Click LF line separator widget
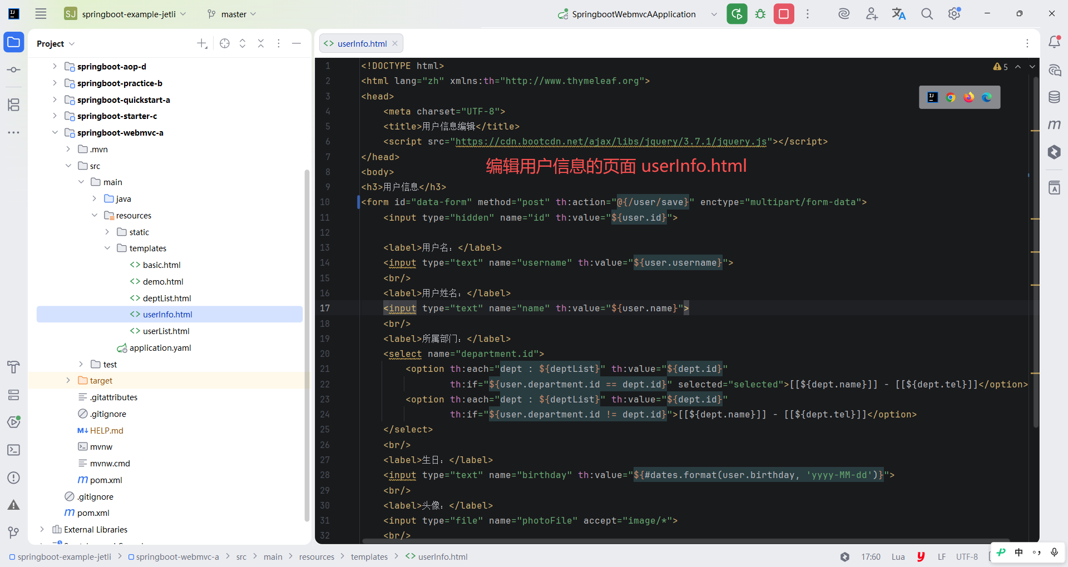 pos(942,556)
